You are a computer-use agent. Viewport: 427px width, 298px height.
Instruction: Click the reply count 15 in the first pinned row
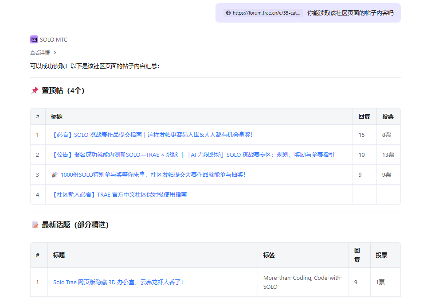(x=362, y=135)
